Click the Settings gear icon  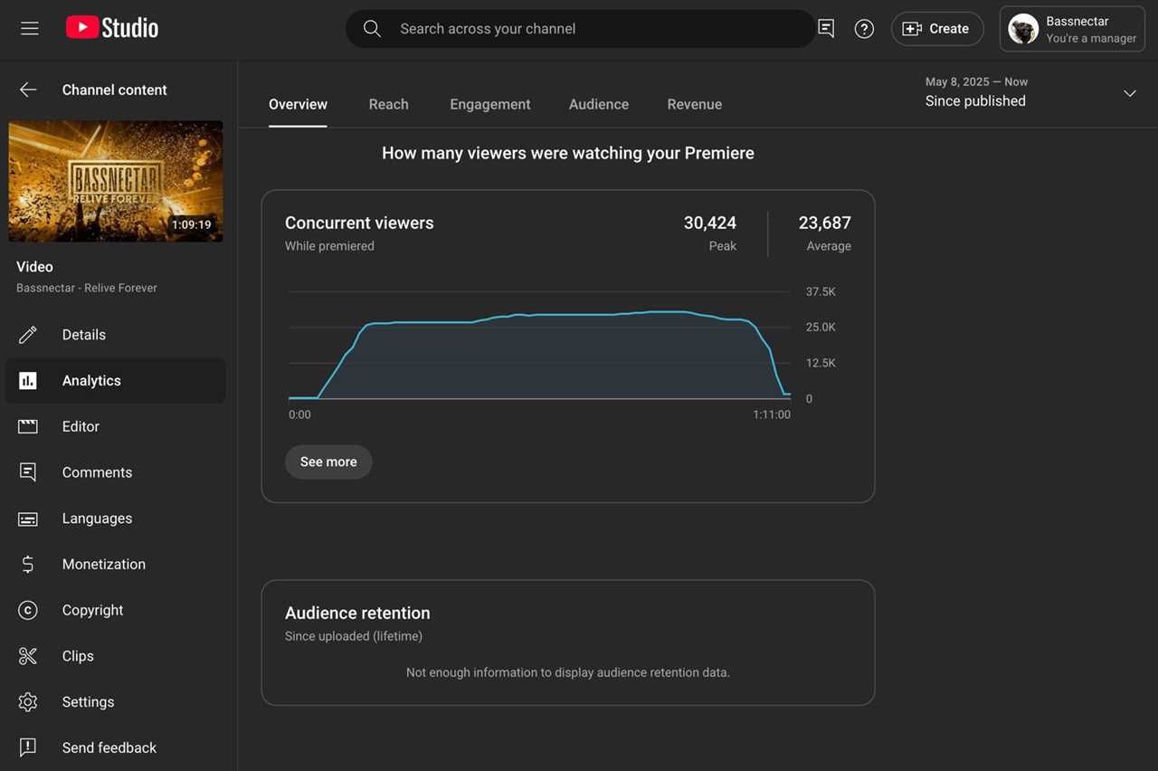click(x=28, y=702)
